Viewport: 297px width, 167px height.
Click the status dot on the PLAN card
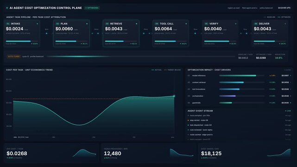coord(87,24)
